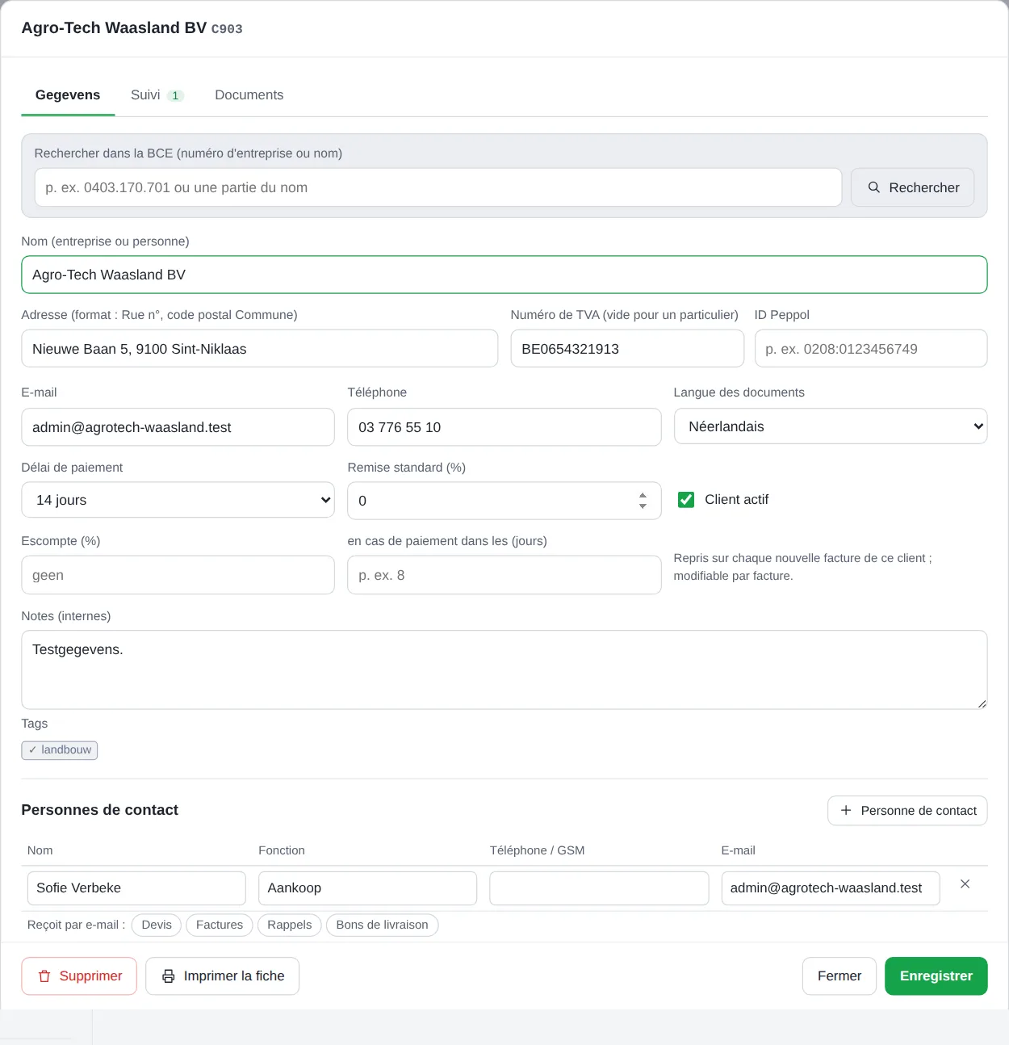
Task: Click the magnifier icon in Rechercher button
Action: coord(873,187)
